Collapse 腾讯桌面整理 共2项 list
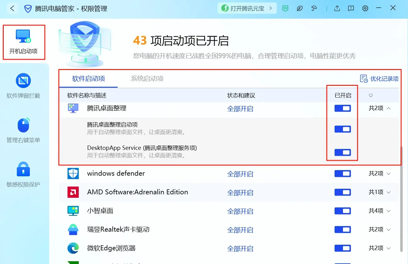 pyautogui.click(x=380, y=108)
